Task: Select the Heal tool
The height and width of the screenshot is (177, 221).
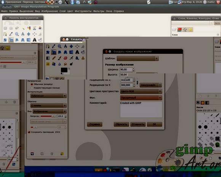Action: [48, 64]
